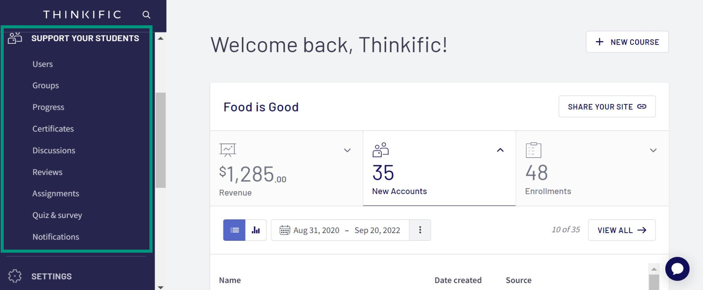Click the New Accounts people icon

click(381, 150)
